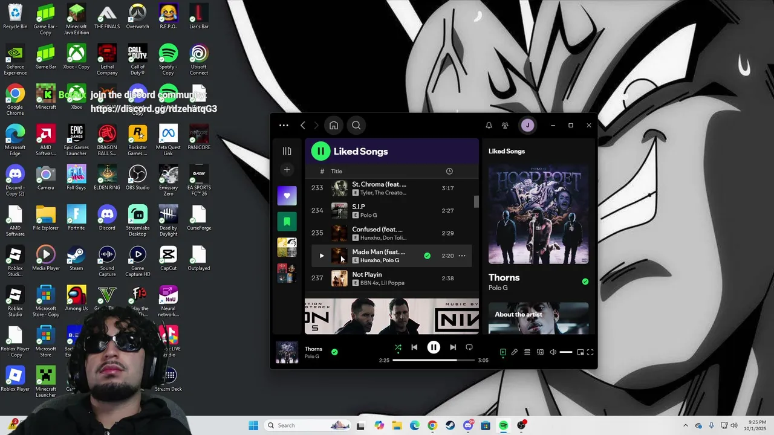This screenshot has height=435, width=774.
Task: Toggle liked checkmark on Made Man row
Action: (427, 256)
